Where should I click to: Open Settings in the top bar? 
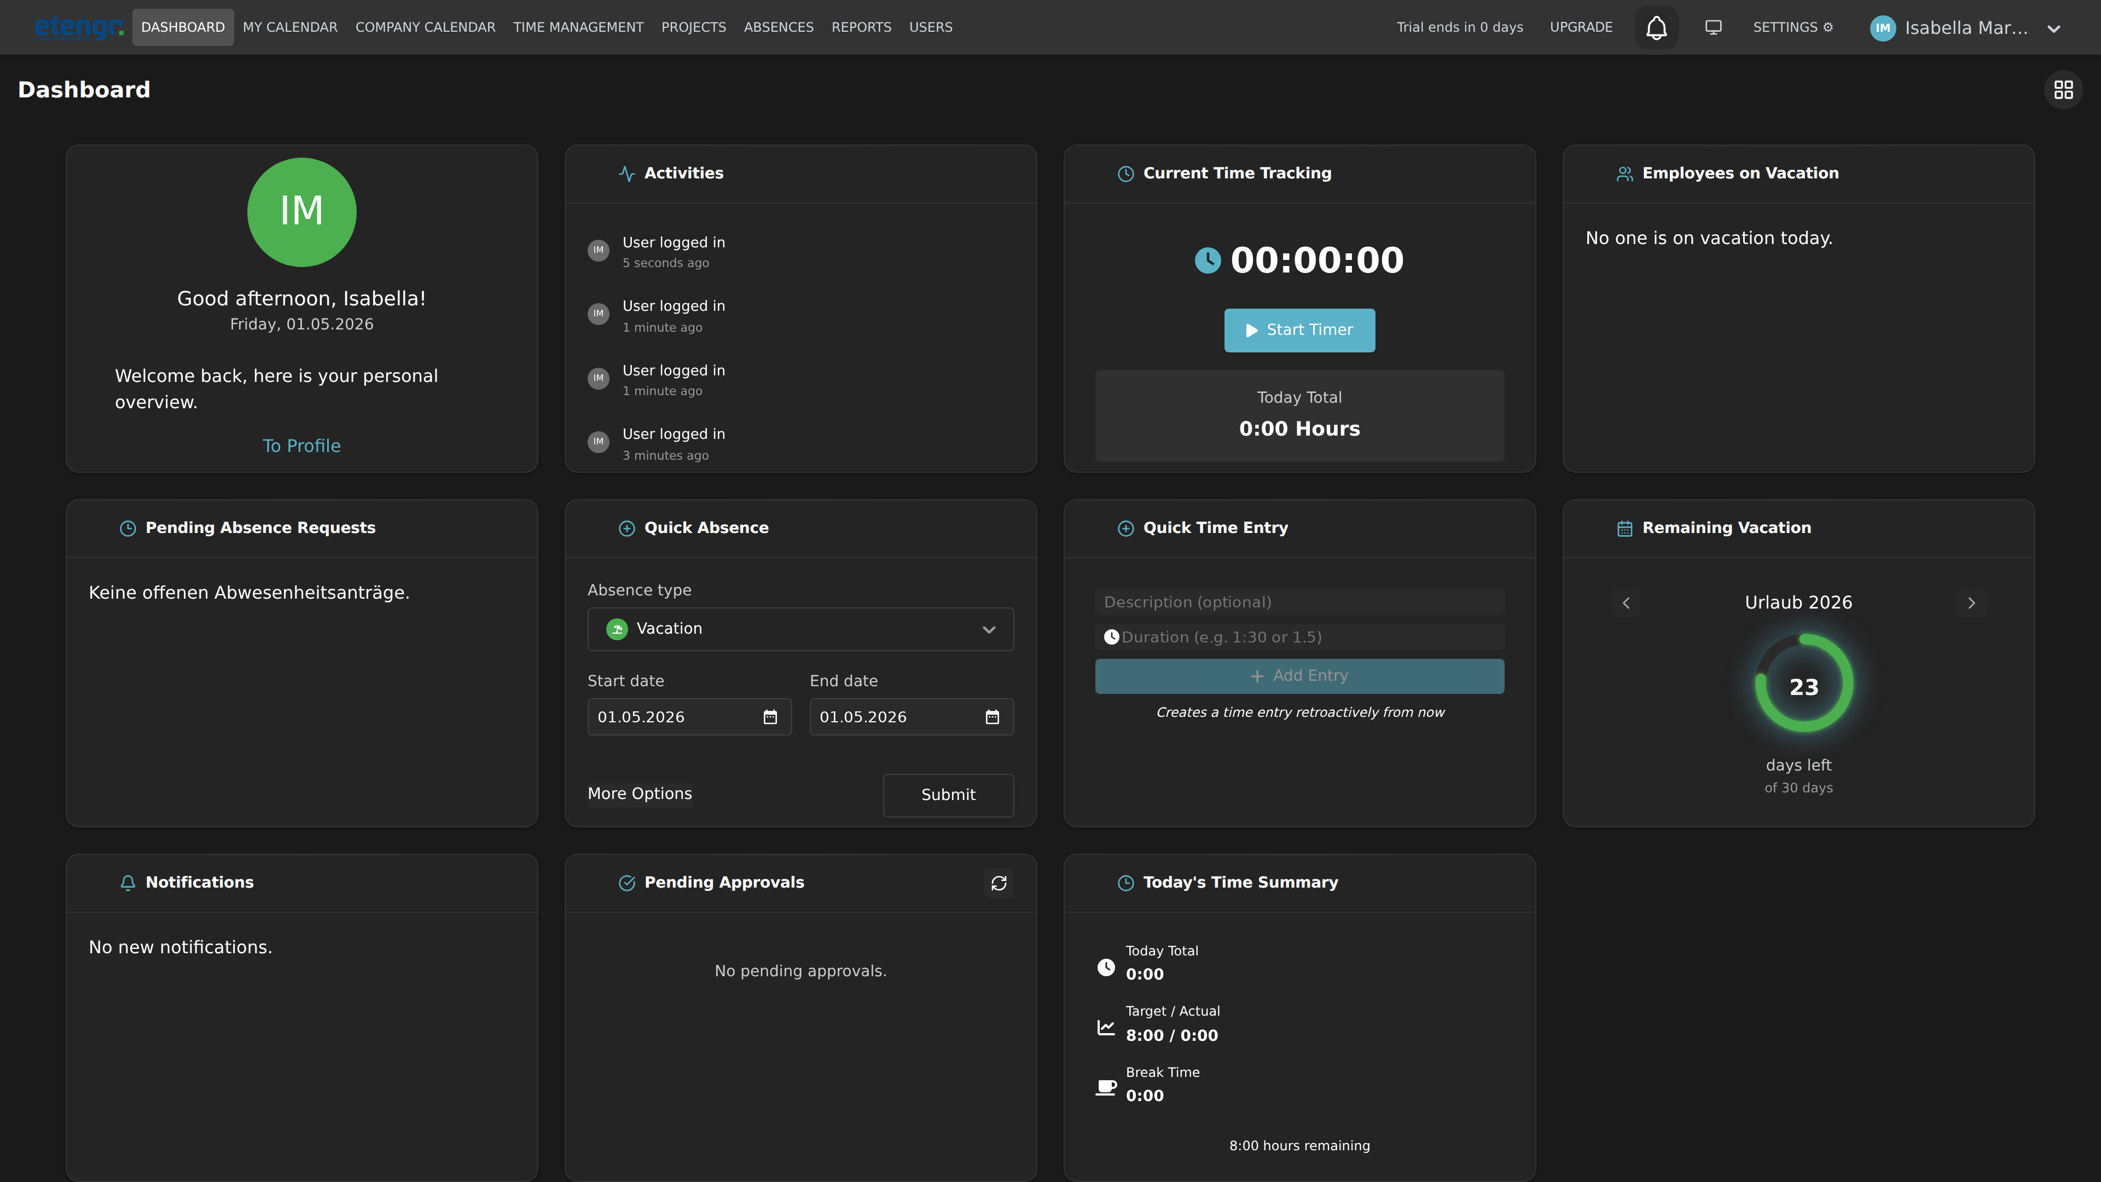point(1793,28)
